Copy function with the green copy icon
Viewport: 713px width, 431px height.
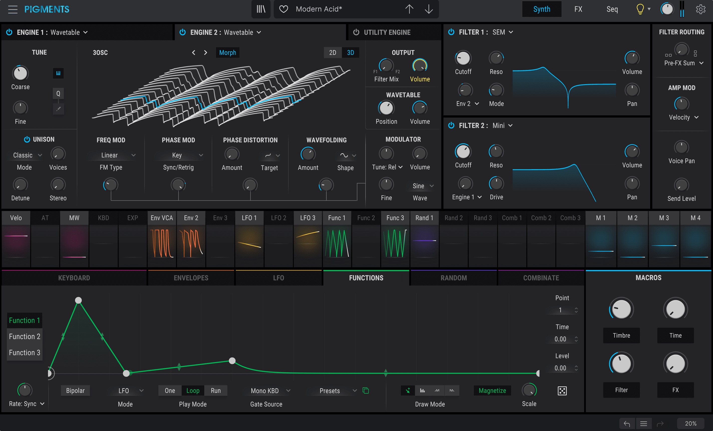click(x=366, y=390)
